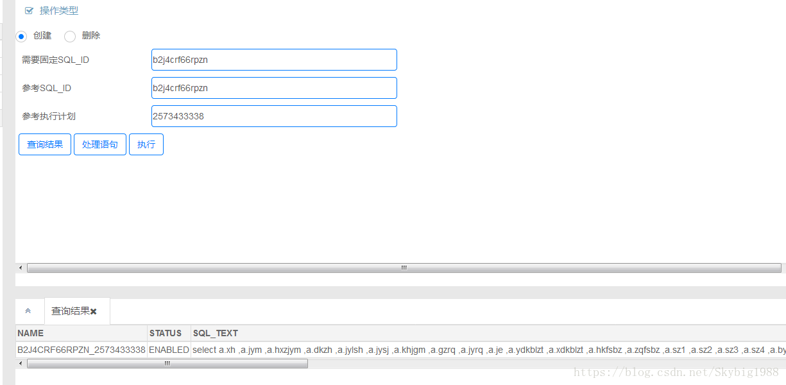Click the upper panel horizontal scrollbar thumb
The image size is (786, 385).
pos(404,268)
